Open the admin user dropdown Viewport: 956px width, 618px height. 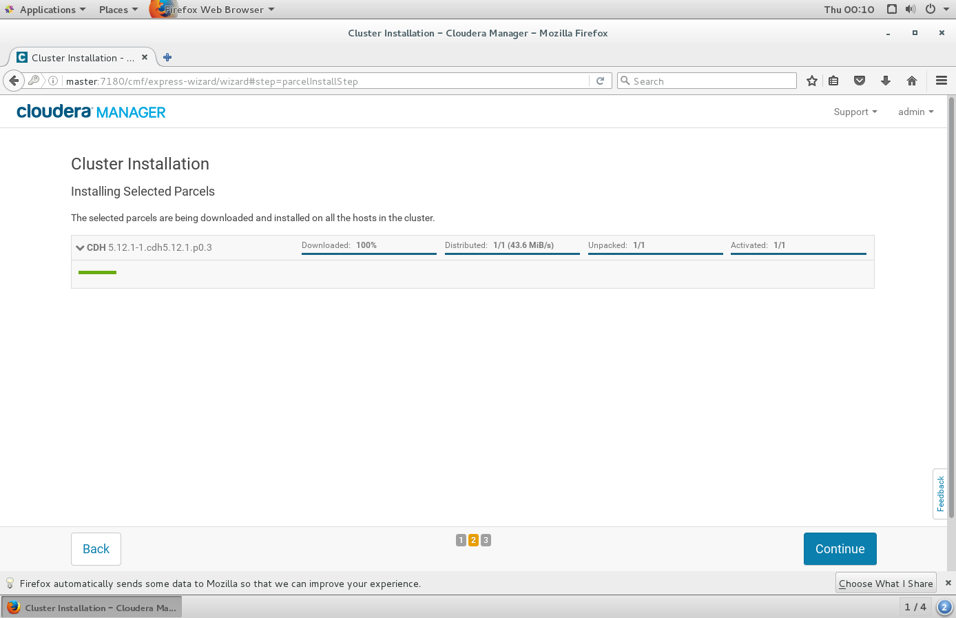pos(916,112)
